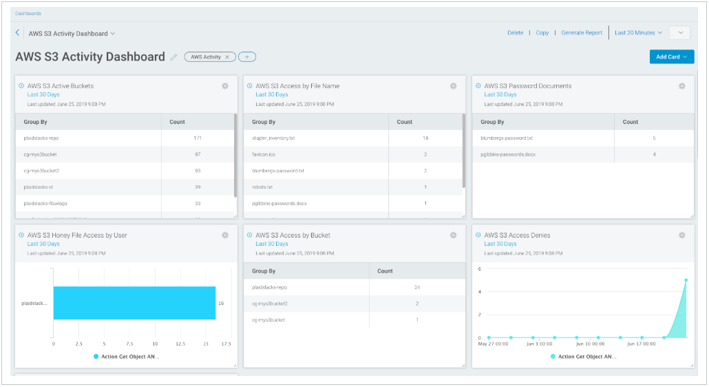Image resolution: width=709 pixels, height=387 pixels.
Task: Sort Active Buckets table by Count column
Action: 178,122
